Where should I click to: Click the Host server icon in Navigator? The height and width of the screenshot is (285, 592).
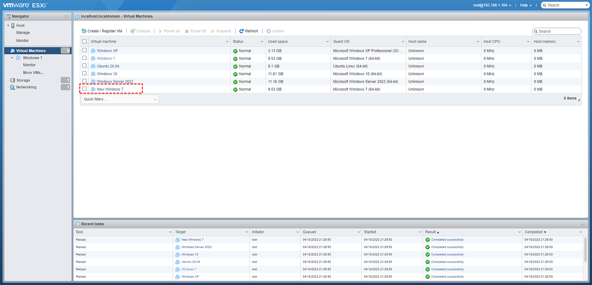pyautogui.click(x=13, y=26)
